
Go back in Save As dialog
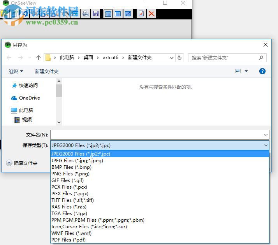9,58
